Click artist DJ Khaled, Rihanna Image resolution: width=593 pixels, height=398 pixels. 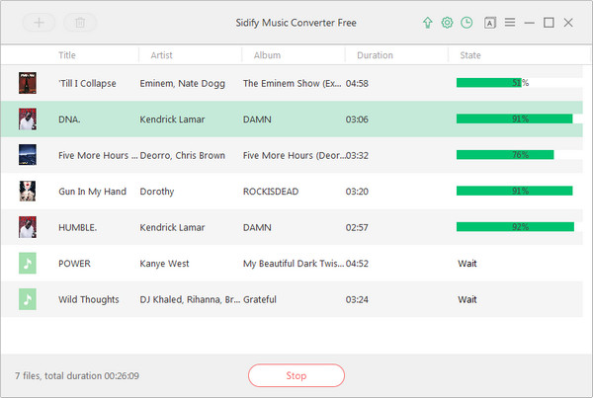tap(190, 299)
